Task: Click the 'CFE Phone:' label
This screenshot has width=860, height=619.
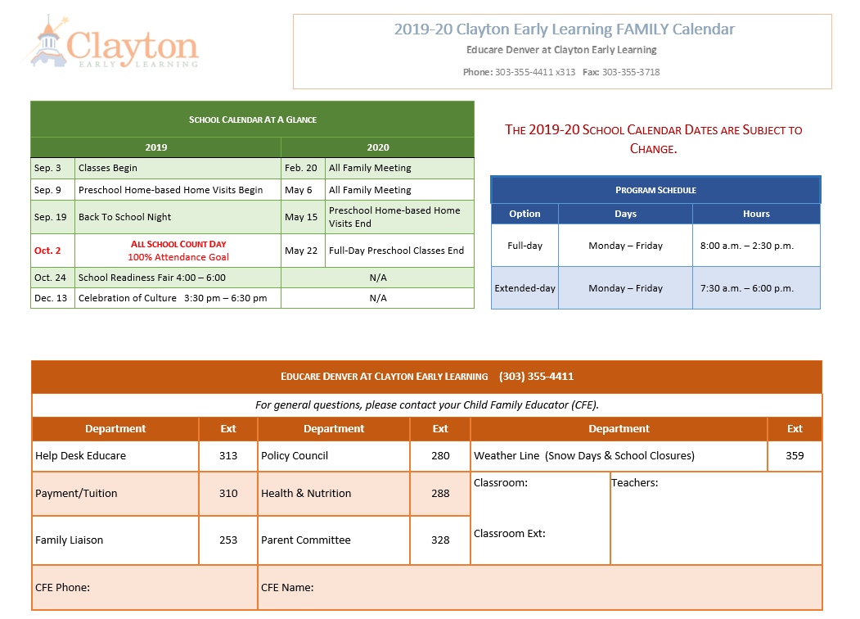Action: 62,588
